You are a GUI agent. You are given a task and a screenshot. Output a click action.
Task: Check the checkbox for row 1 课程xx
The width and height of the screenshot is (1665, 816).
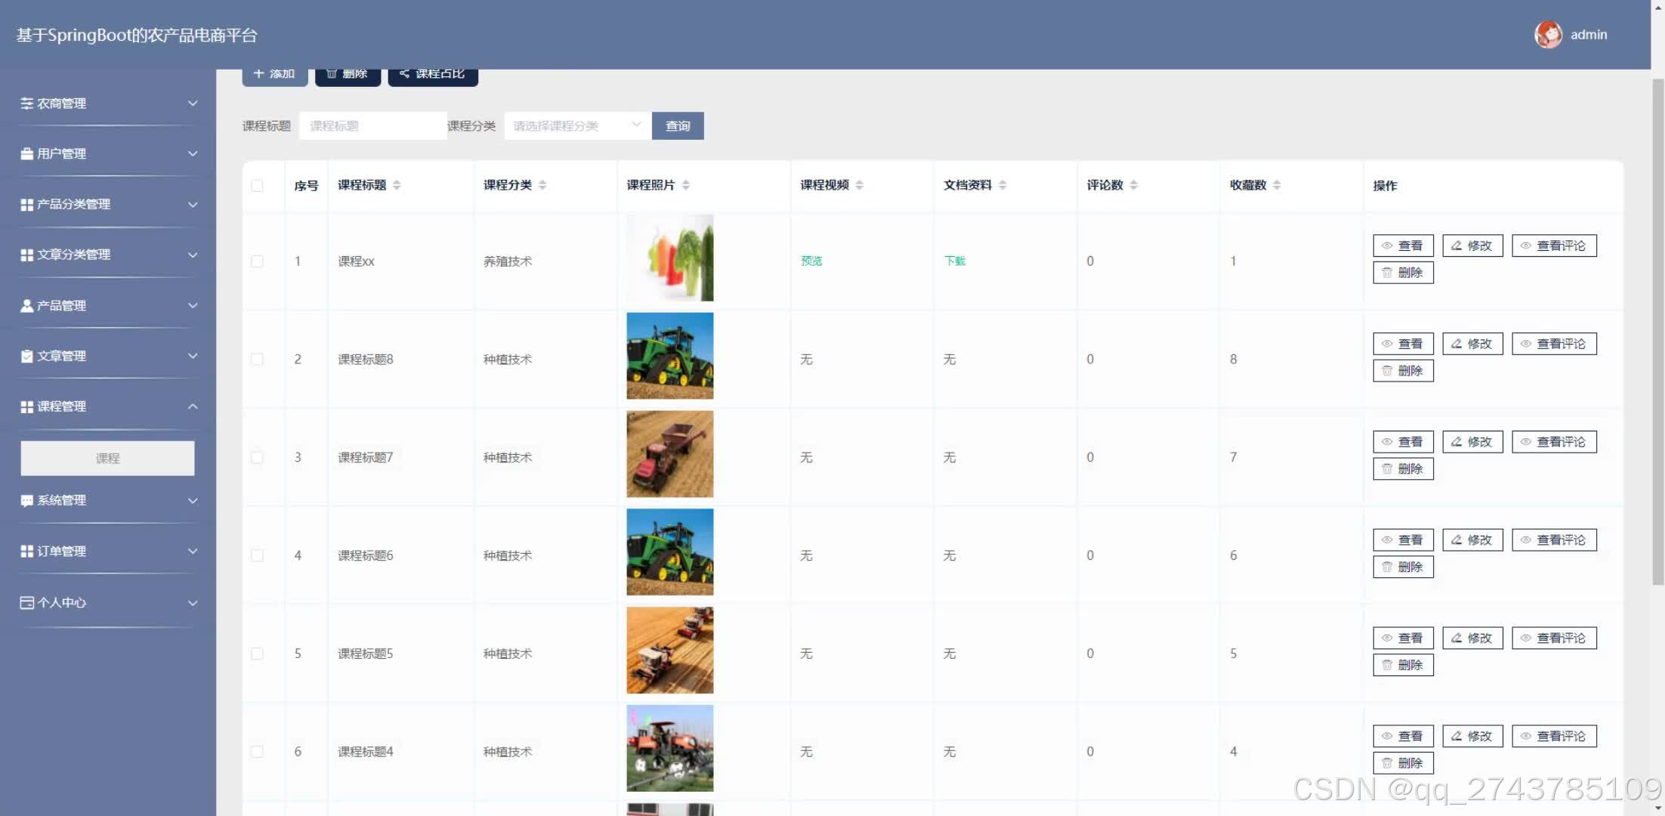tap(257, 261)
